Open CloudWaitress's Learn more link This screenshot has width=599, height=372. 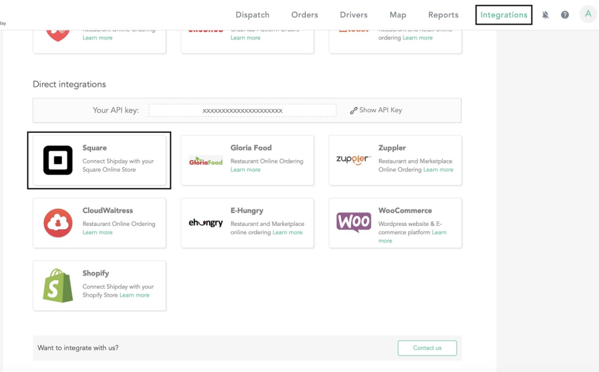tap(97, 232)
